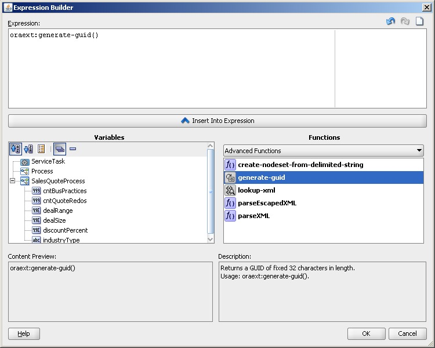
Task: Click the Undo arrow icon
Action: pos(390,21)
